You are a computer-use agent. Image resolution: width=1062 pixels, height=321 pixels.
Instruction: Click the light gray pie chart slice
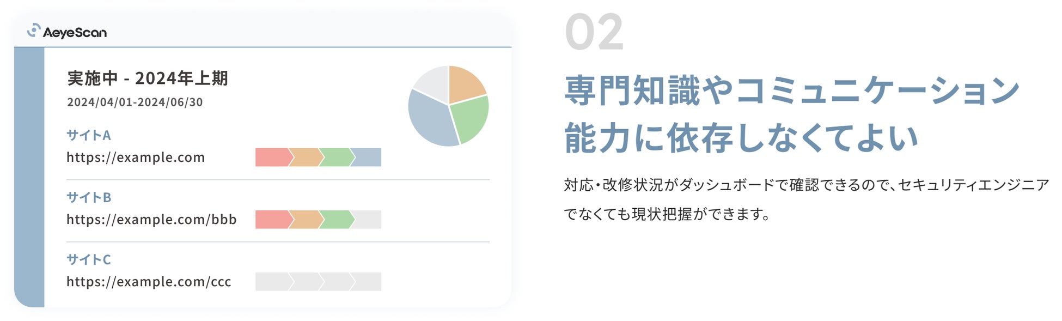pyautogui.click(x=432, y=83)
